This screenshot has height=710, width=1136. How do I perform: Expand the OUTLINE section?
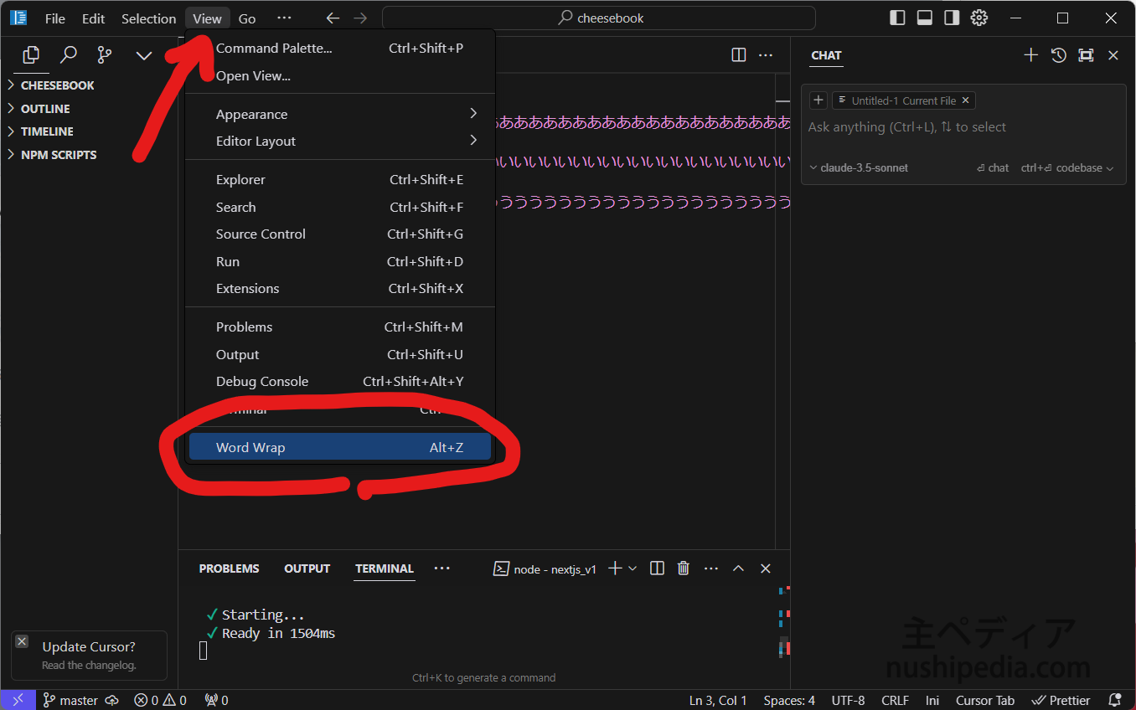pos(45,109)
